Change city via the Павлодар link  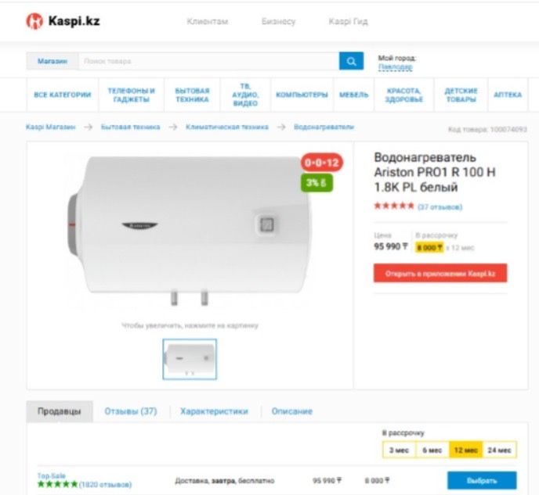click(396, 67)
